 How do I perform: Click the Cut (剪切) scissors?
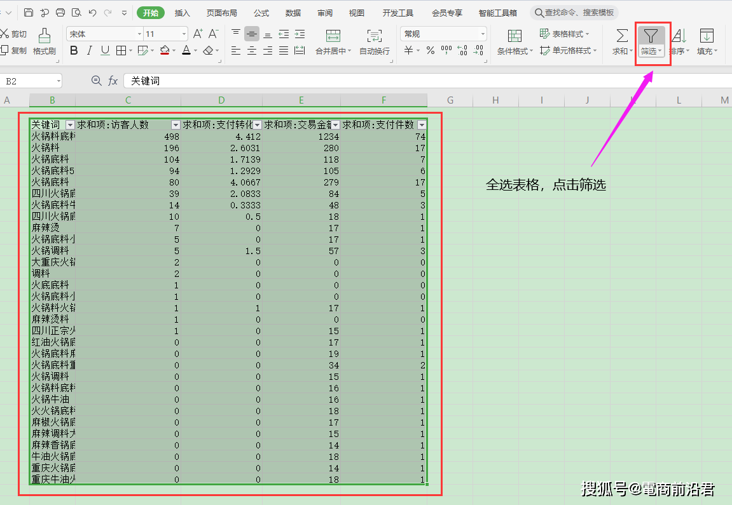click(x=13, y=34)
